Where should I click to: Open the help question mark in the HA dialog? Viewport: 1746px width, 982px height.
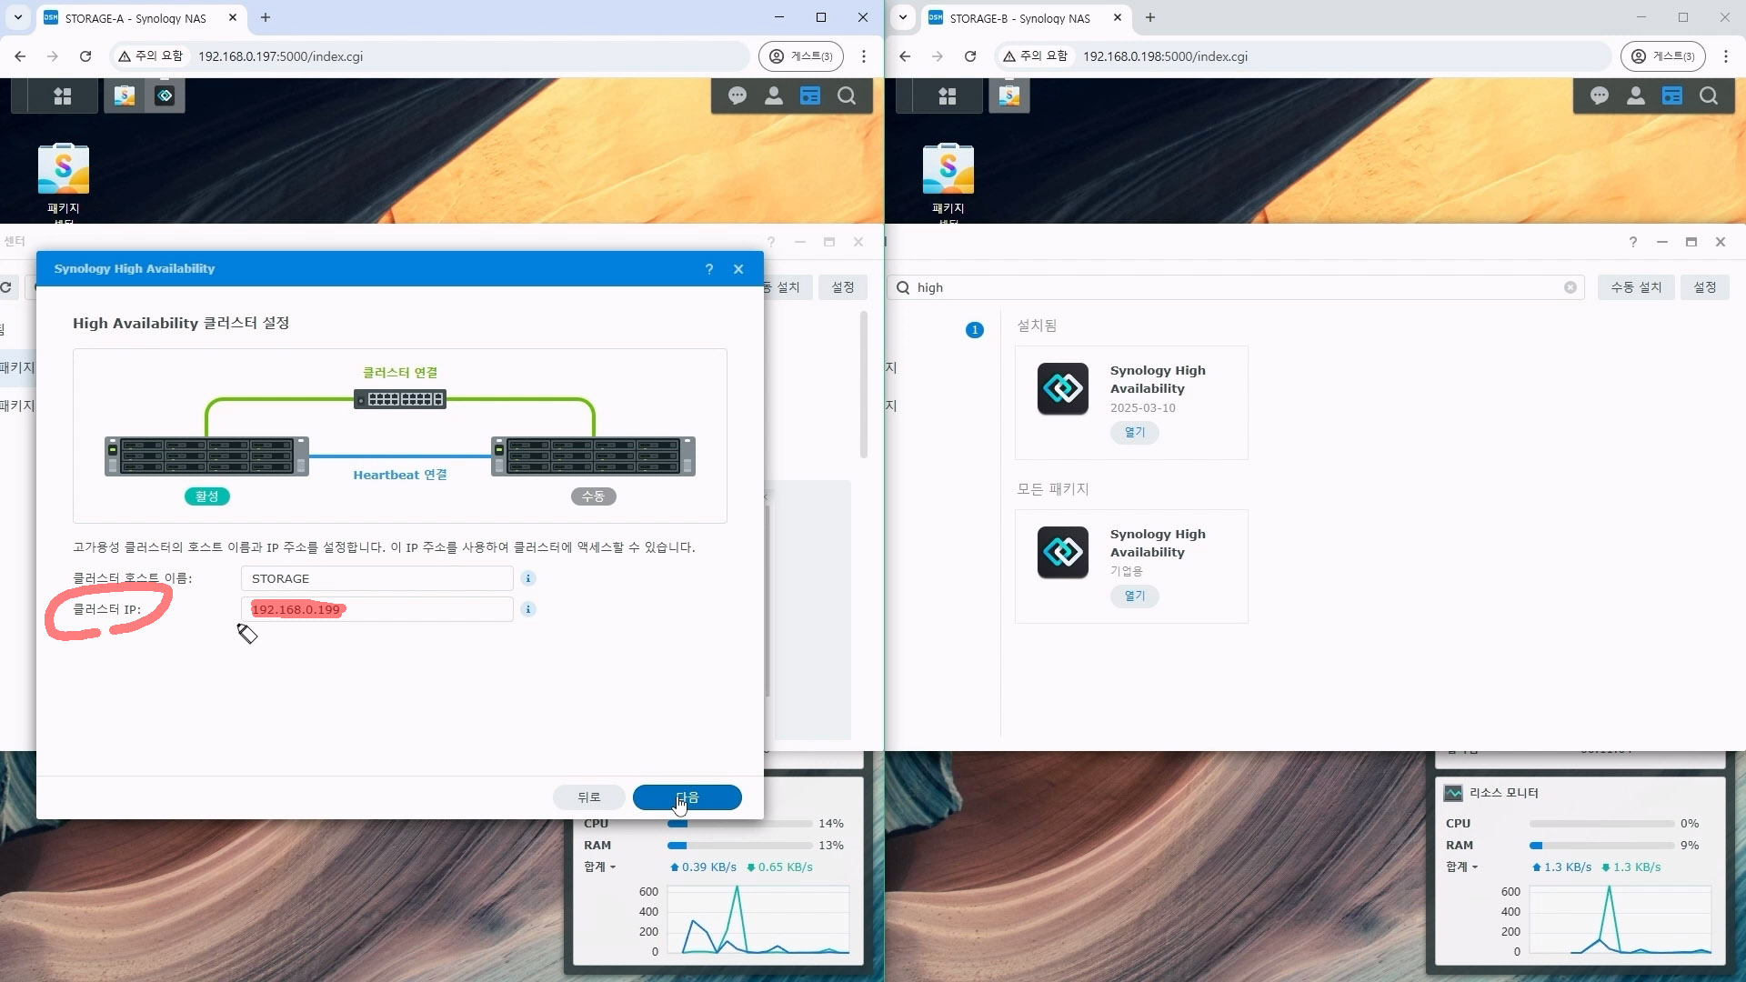click(709, 269)
